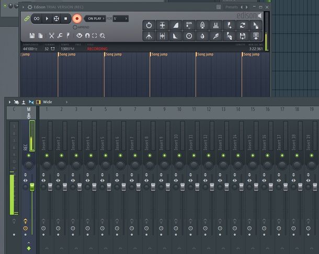The image size is (319, 254).
Task: Enable the Append radio option
Action: click(x=75, y=27)
